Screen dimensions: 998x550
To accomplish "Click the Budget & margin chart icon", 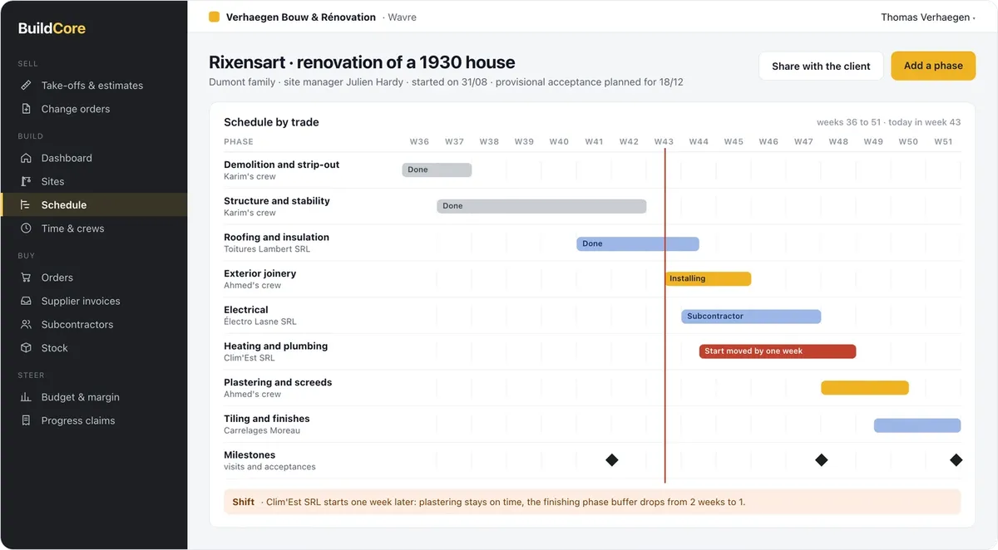I will (26, 397).
